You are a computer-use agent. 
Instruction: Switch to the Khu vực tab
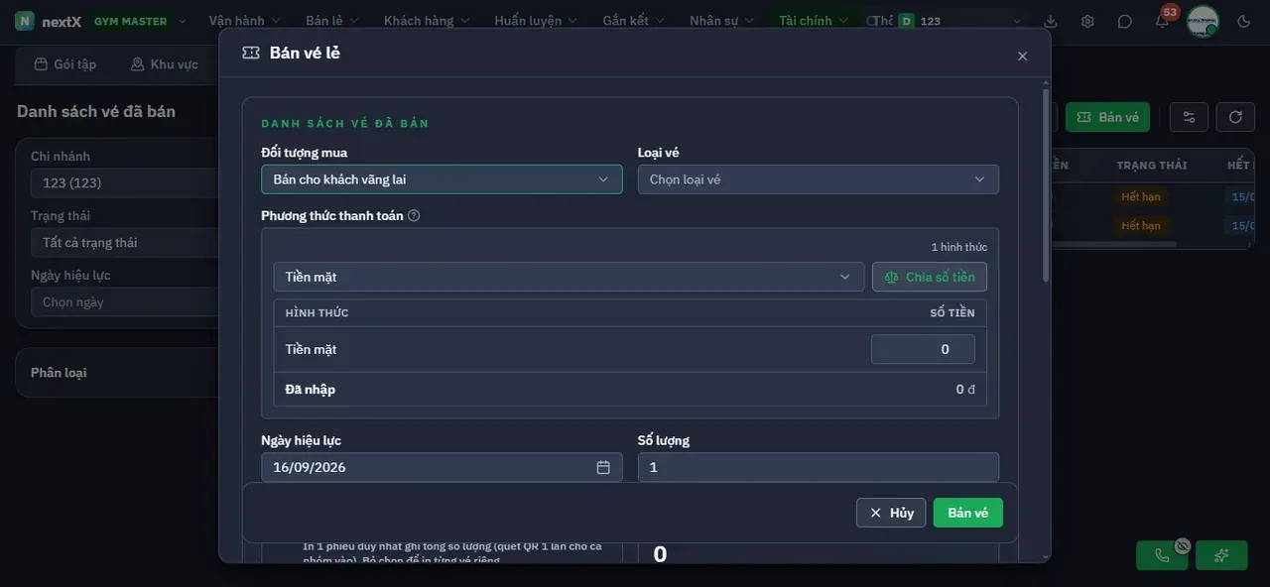click(x=165, y=64)
